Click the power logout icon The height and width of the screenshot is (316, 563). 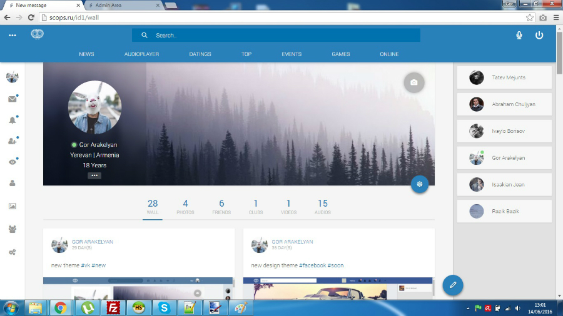(x=539, y=36)
